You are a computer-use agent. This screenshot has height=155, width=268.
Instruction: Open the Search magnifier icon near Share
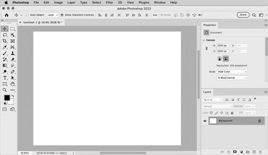(254, 15)
